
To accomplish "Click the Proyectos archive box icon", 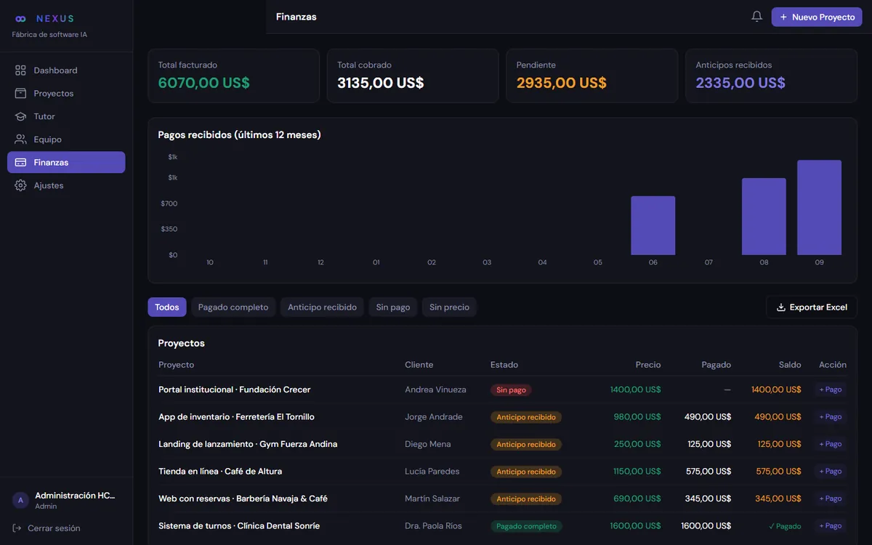I will (20, 94).
